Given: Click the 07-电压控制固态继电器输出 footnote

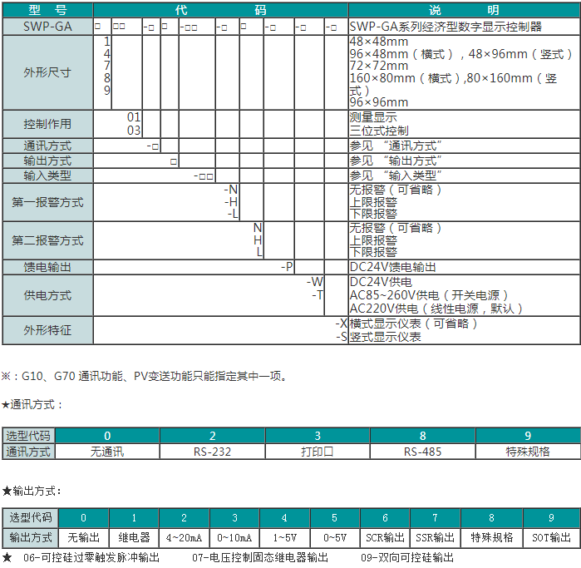Looking at the screenshot, I should [260, 558].
